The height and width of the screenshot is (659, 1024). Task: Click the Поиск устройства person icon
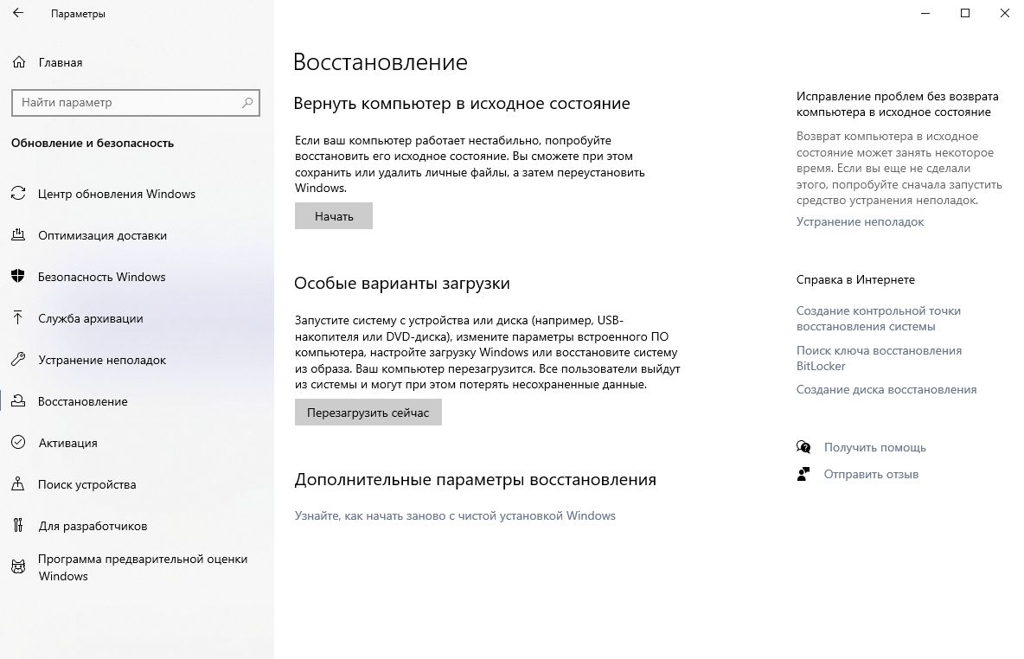[18, 484]
